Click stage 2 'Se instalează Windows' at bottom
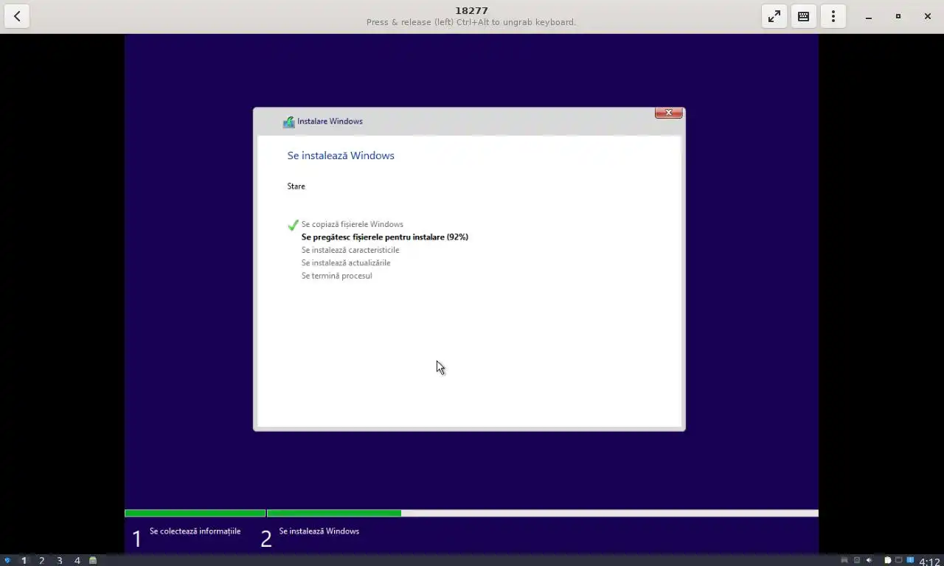Image resolution: width=944 pixels, height=566 pixels. pos(319,531)
